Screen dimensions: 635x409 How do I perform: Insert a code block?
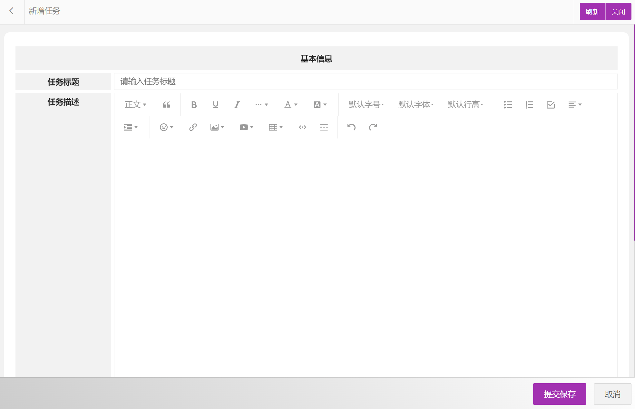(302, 127)
